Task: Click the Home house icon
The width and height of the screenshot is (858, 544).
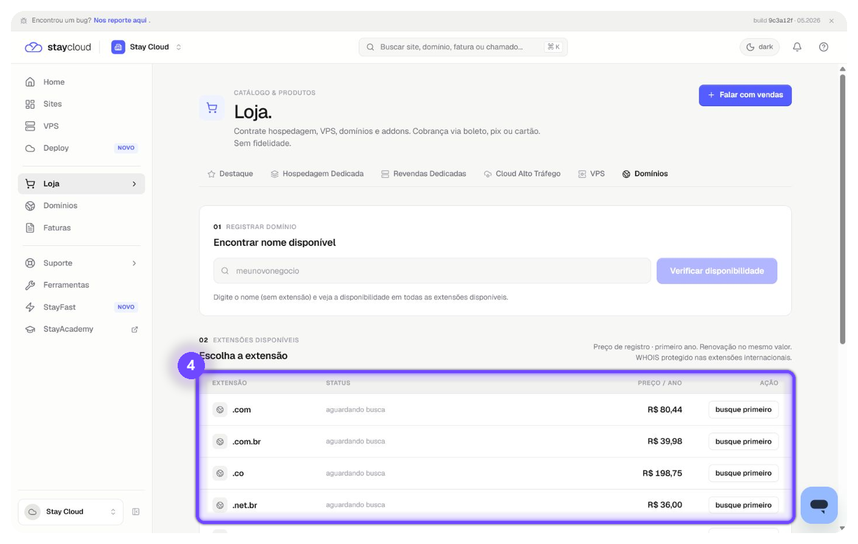Action: click(30, 82)
